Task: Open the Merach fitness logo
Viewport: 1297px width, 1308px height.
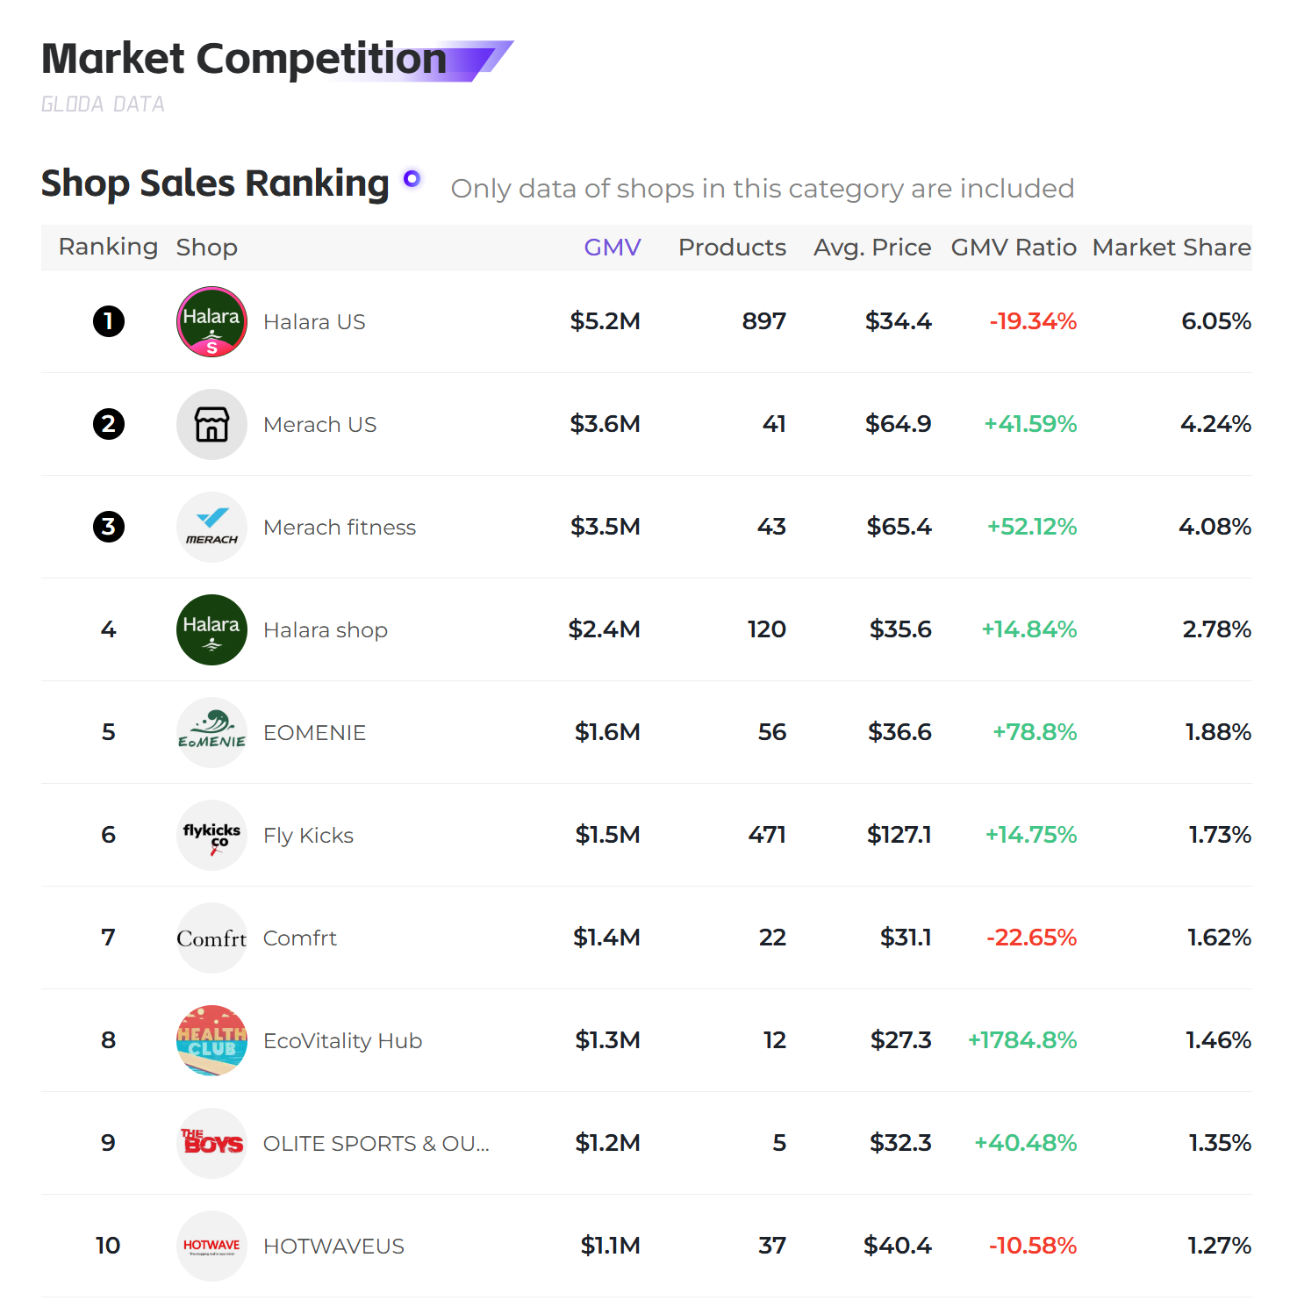Action: click(x=211, y=527)
